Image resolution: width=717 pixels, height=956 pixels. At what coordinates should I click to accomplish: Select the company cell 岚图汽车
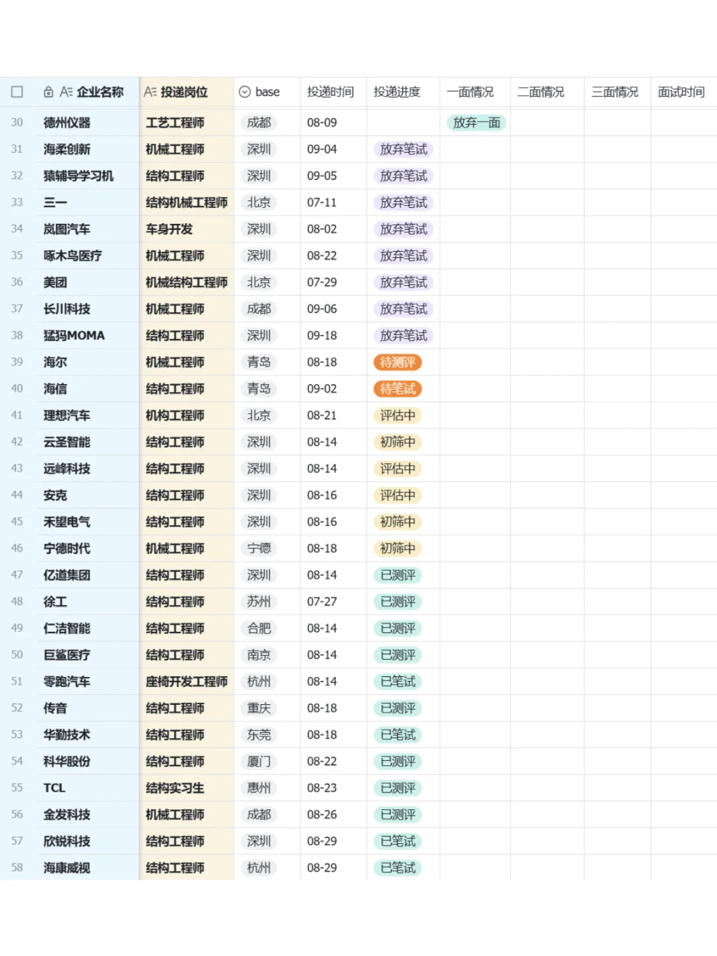tap(88, 229)
